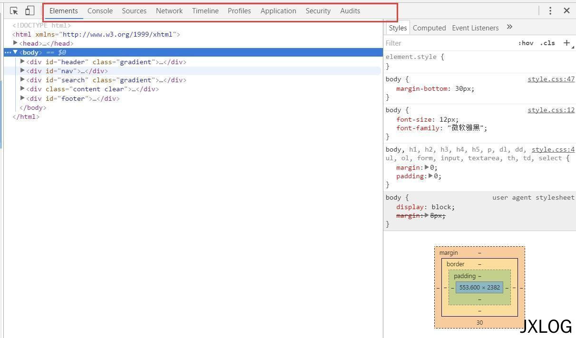This screenshot has width=576, height=338.
Task: Go to the Audits tab
Action: [350, 10]
